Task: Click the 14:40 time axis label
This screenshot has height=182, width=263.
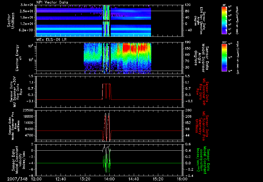Action: [x=134, y=179]
